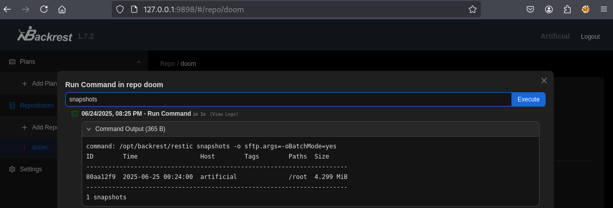Click the Settings gear icon
This screenshot has height=208, width=613.
point(13,169)
